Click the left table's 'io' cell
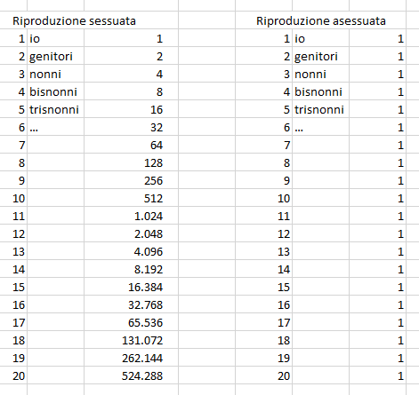Screen dimensions: 419x395 point(55,38)
